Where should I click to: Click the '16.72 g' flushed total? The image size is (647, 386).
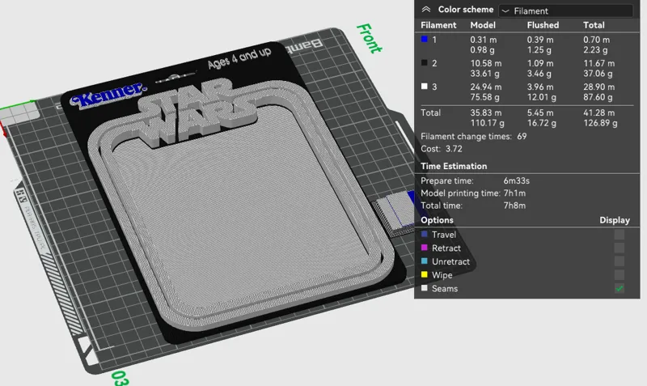541,123
